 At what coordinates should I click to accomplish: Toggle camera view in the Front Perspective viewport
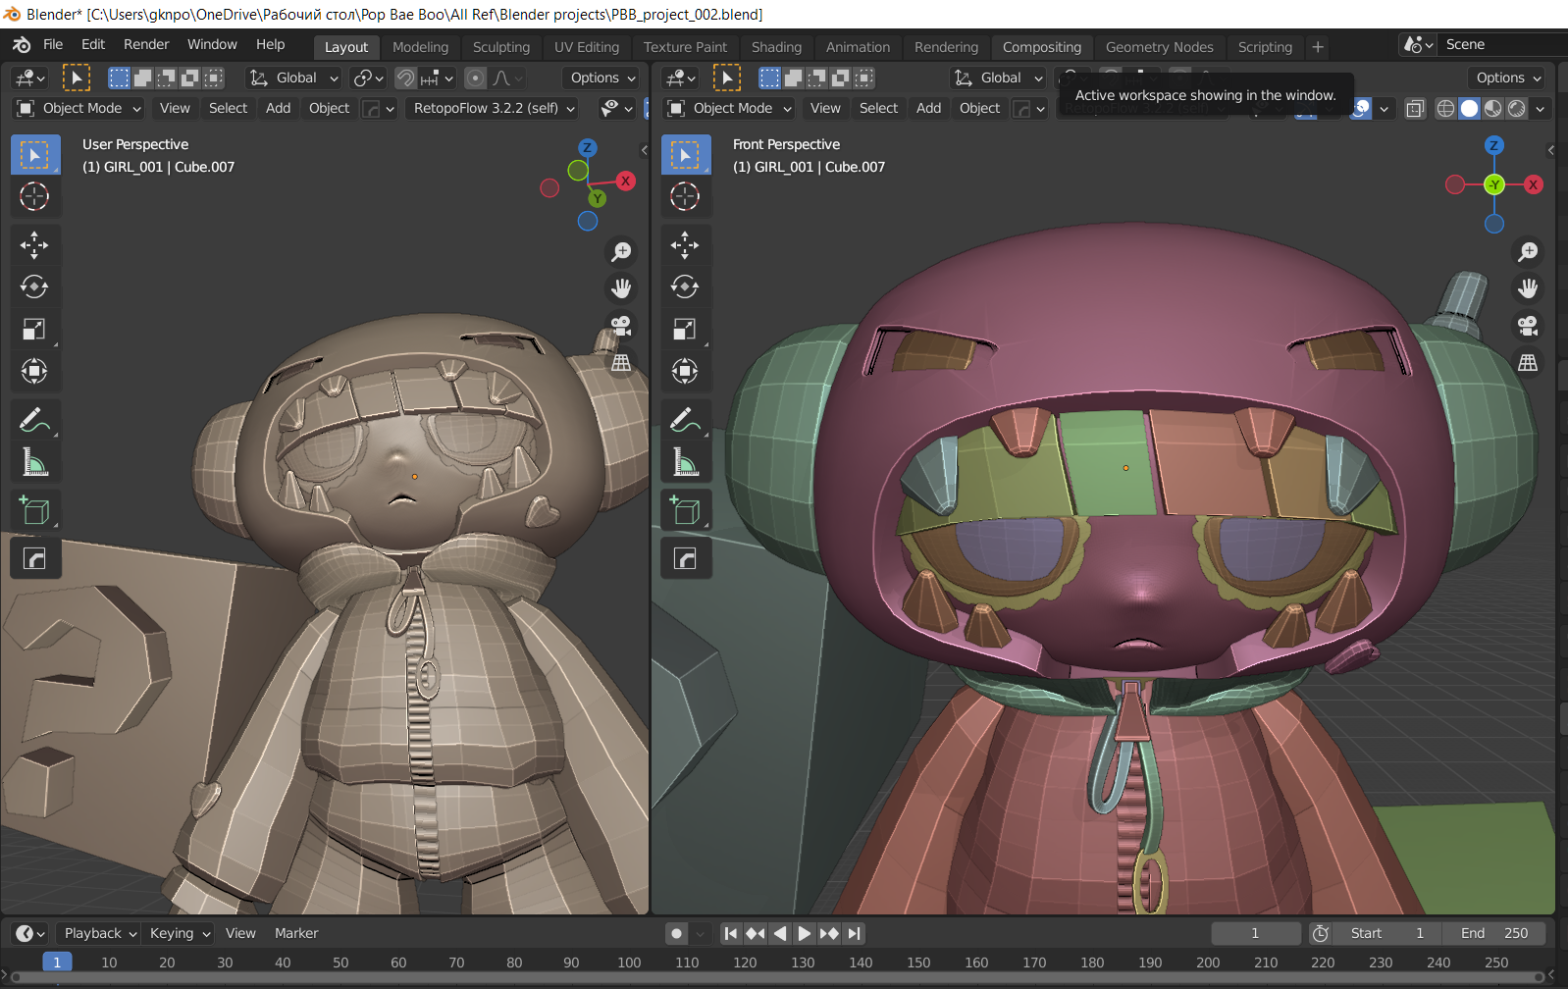coord(1528,326)
